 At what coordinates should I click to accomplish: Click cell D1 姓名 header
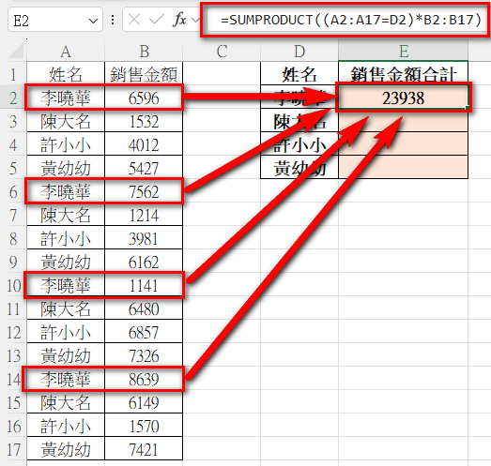[299, 74]
